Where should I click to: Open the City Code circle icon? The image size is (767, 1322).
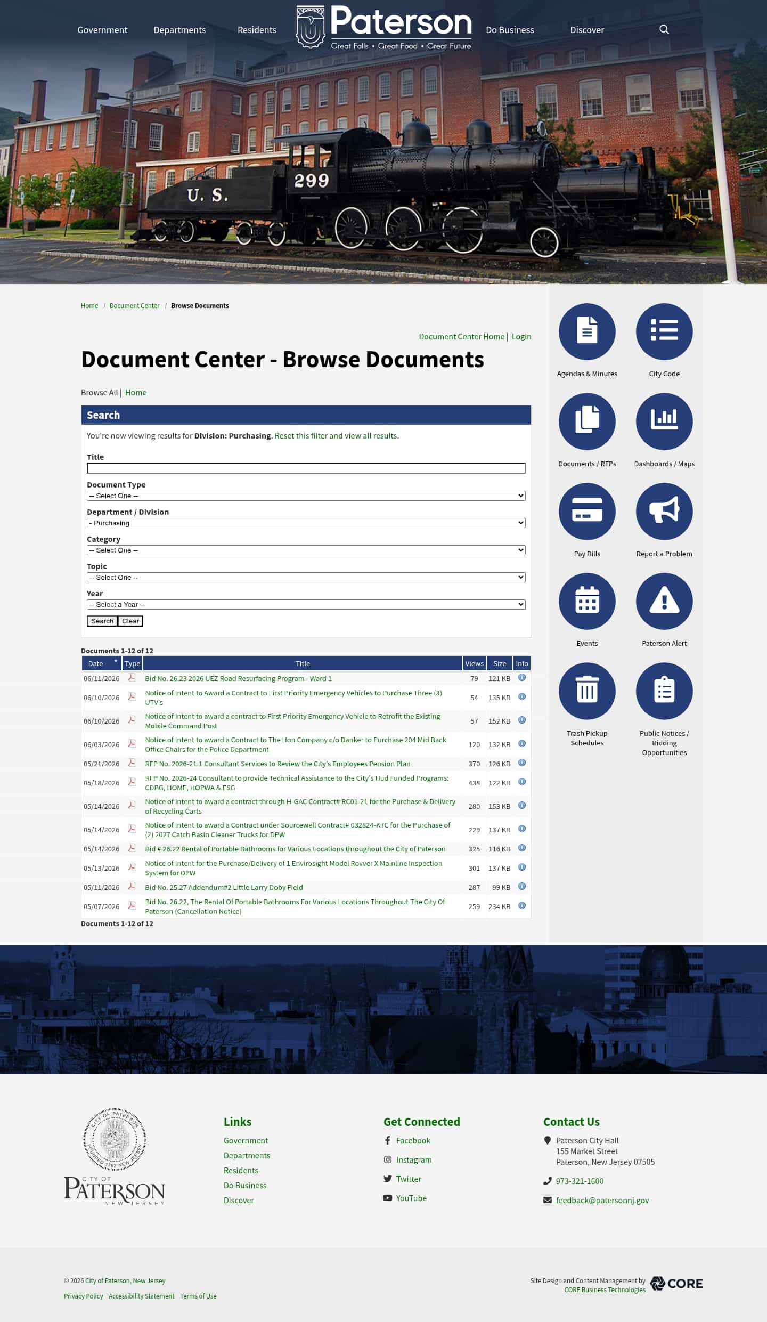664,331
